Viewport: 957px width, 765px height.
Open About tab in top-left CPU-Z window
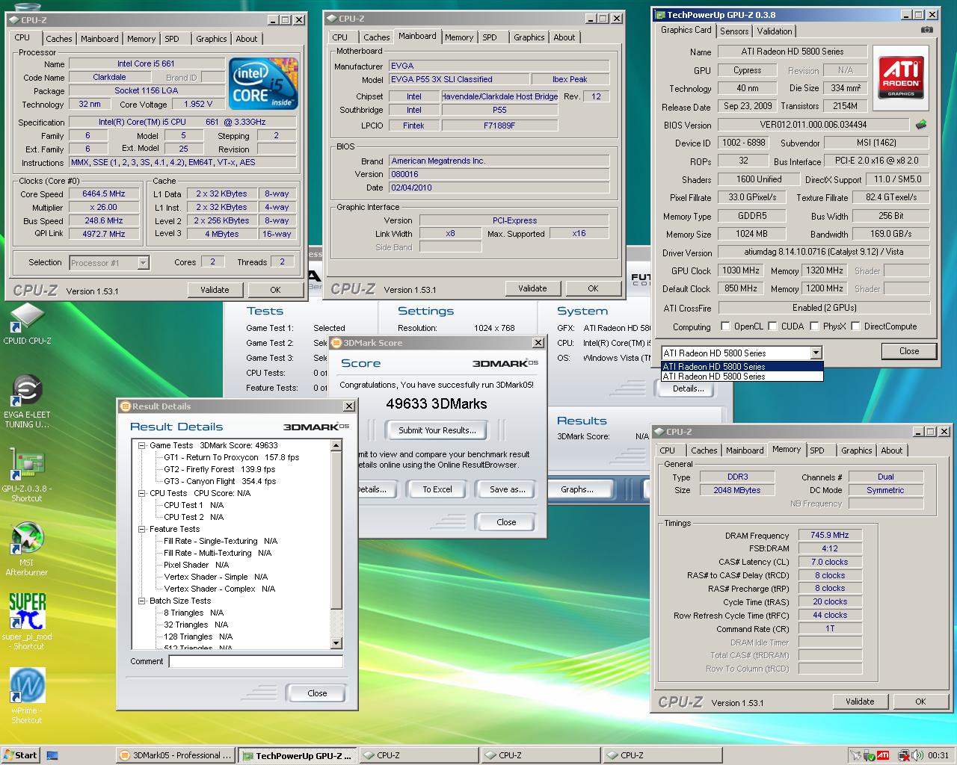[x=247, y=39]
